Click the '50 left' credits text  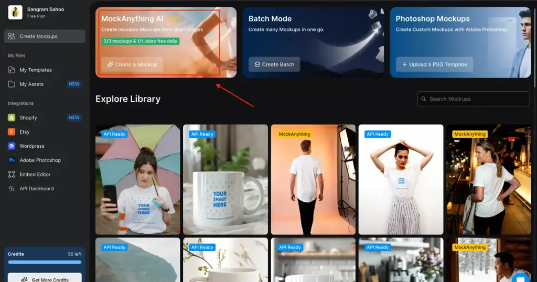[74, 254]
